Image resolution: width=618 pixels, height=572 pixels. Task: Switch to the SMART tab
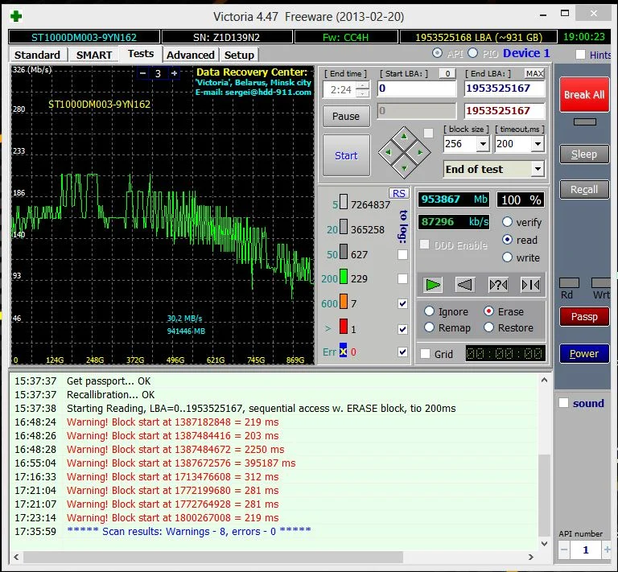point(94,55)
